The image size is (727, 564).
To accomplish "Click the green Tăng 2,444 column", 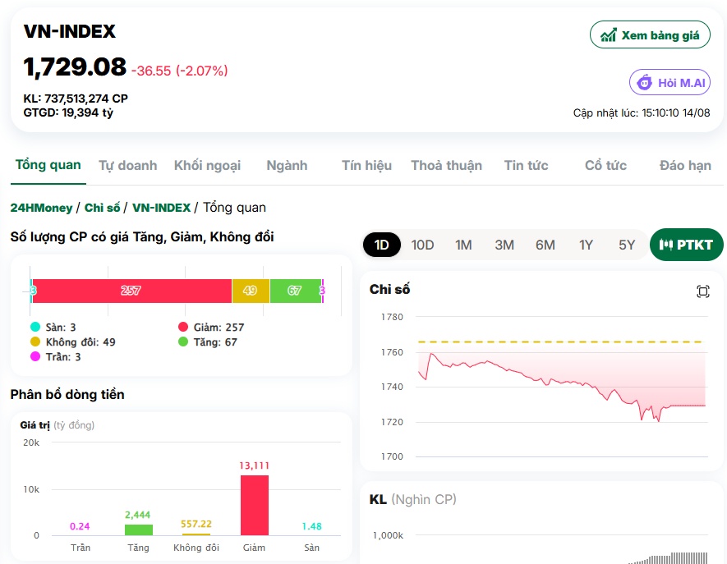I will [x=139, y=530].
